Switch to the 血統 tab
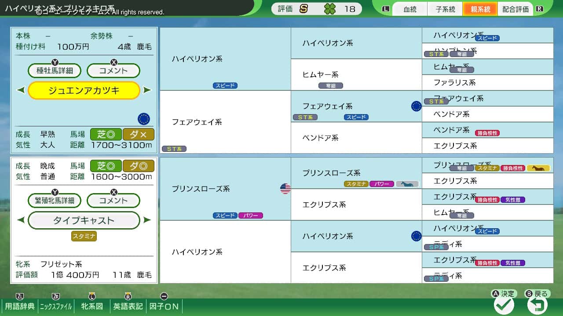 [409, 9]
